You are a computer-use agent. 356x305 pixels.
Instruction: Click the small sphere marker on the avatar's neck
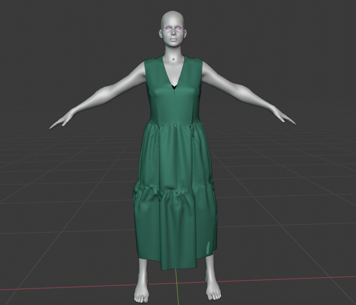point(174,59)
